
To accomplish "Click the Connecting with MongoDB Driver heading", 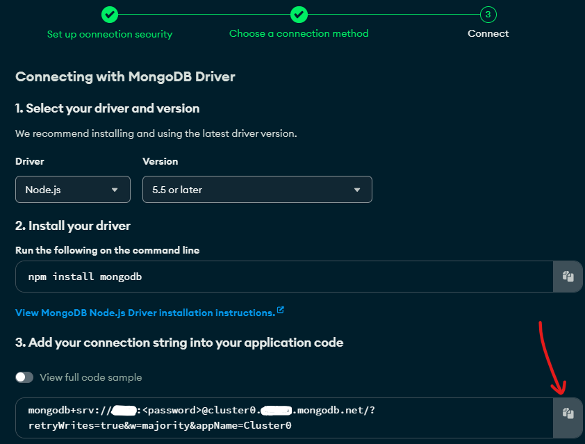I will coord(125,77).
